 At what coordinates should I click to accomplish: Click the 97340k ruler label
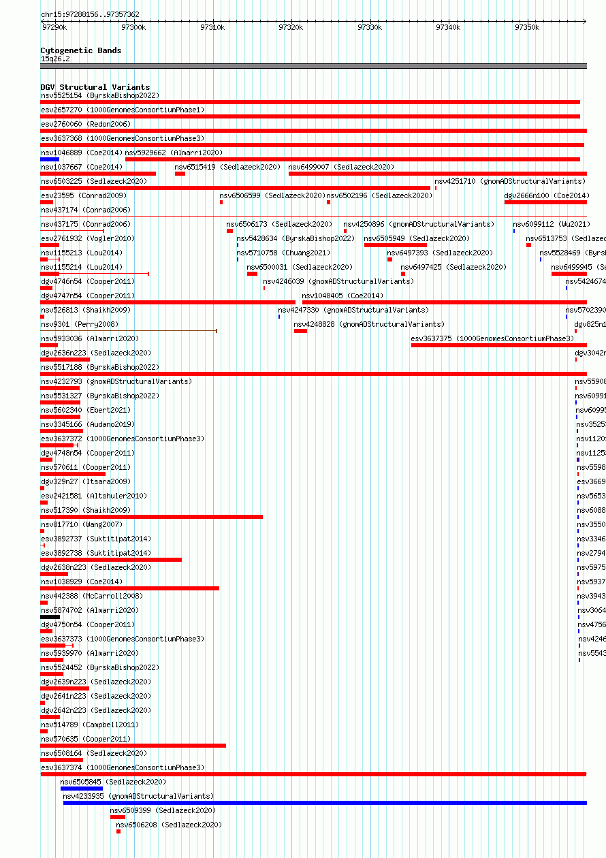coord(448,27)
